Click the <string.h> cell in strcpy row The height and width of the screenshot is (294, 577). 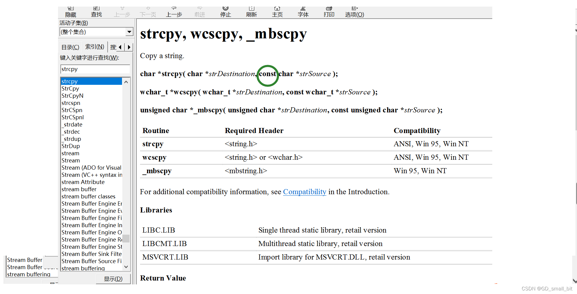click(x=241, y=144)
